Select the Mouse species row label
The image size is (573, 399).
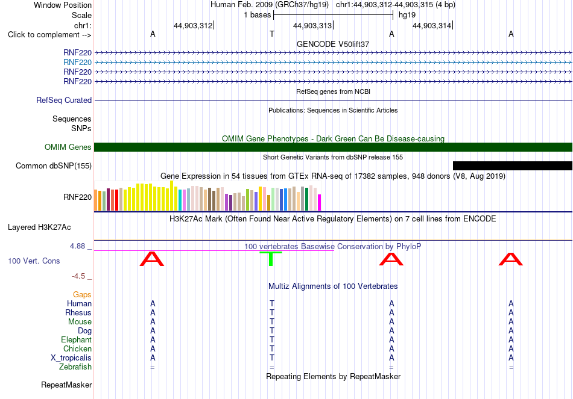(80, 322)
